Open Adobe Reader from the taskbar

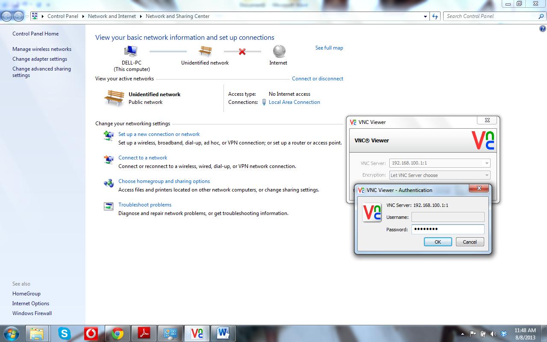(x=144, y=333)
